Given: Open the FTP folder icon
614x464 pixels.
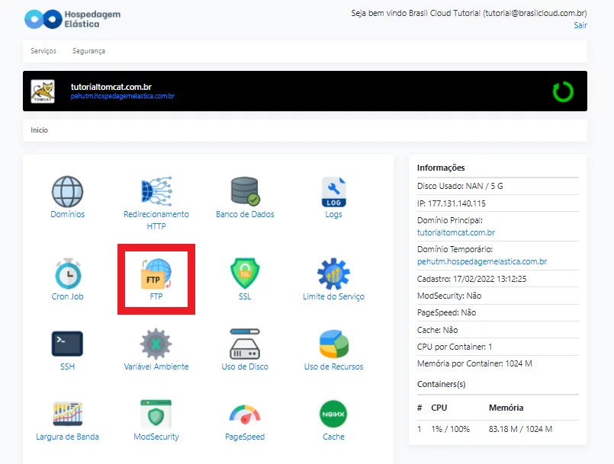Looking at the screenshot, I should point(156,274).
